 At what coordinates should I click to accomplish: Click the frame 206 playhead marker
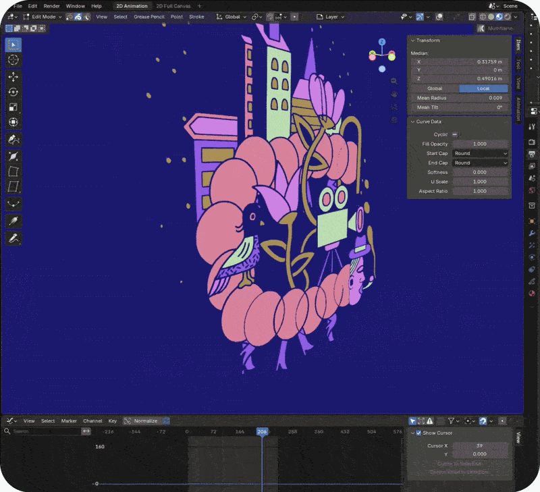[x=262, y=432]
